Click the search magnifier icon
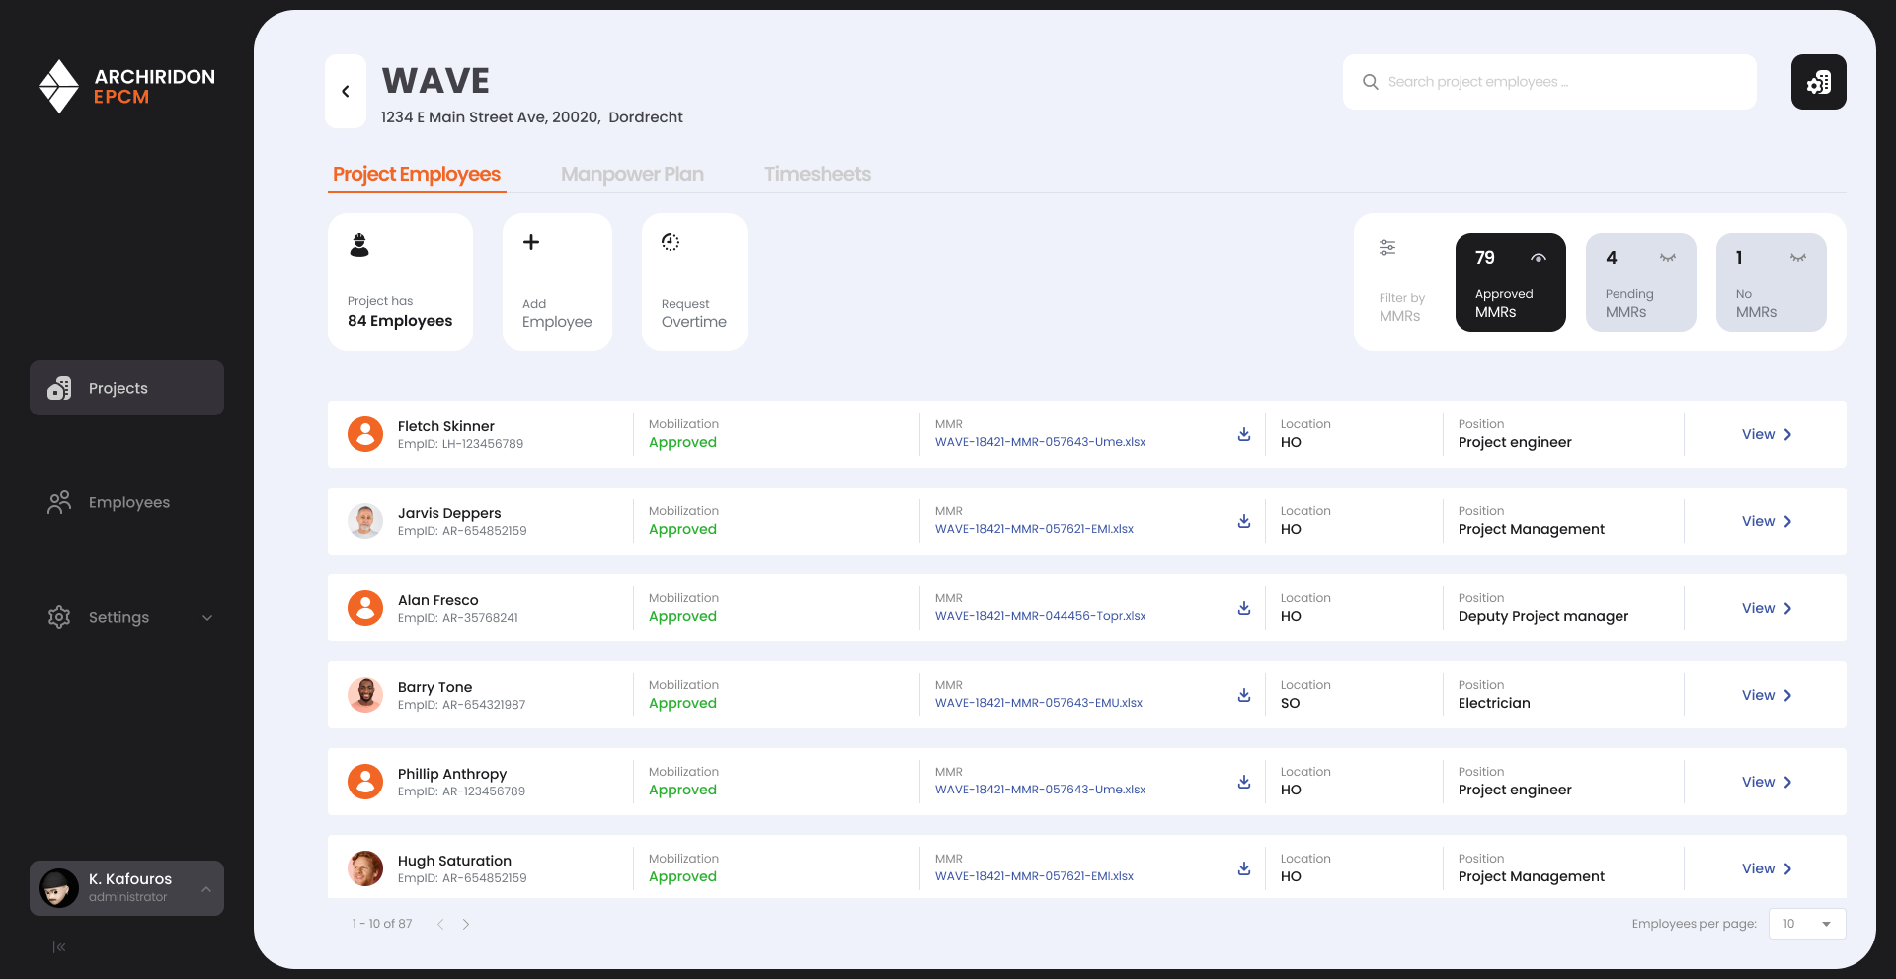1896x979 pixels. pos(1371,82)
